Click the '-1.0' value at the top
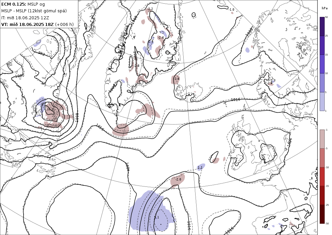The height and width of the screenshot is (235, 332). coord(231,10)
